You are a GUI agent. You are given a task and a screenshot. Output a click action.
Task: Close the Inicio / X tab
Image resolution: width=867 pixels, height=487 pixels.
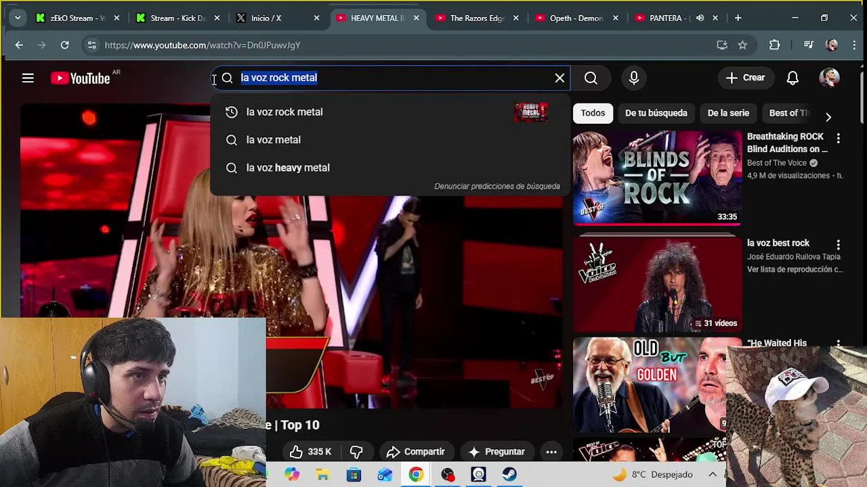point(316,18)
